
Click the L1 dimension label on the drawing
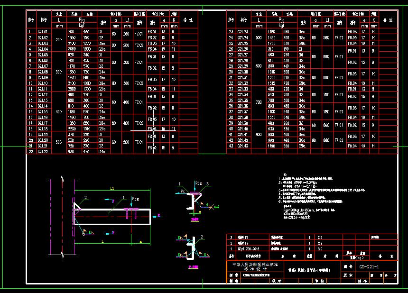112,188
